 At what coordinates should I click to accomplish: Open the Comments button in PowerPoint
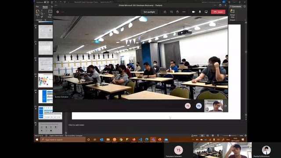coord(235,7)
